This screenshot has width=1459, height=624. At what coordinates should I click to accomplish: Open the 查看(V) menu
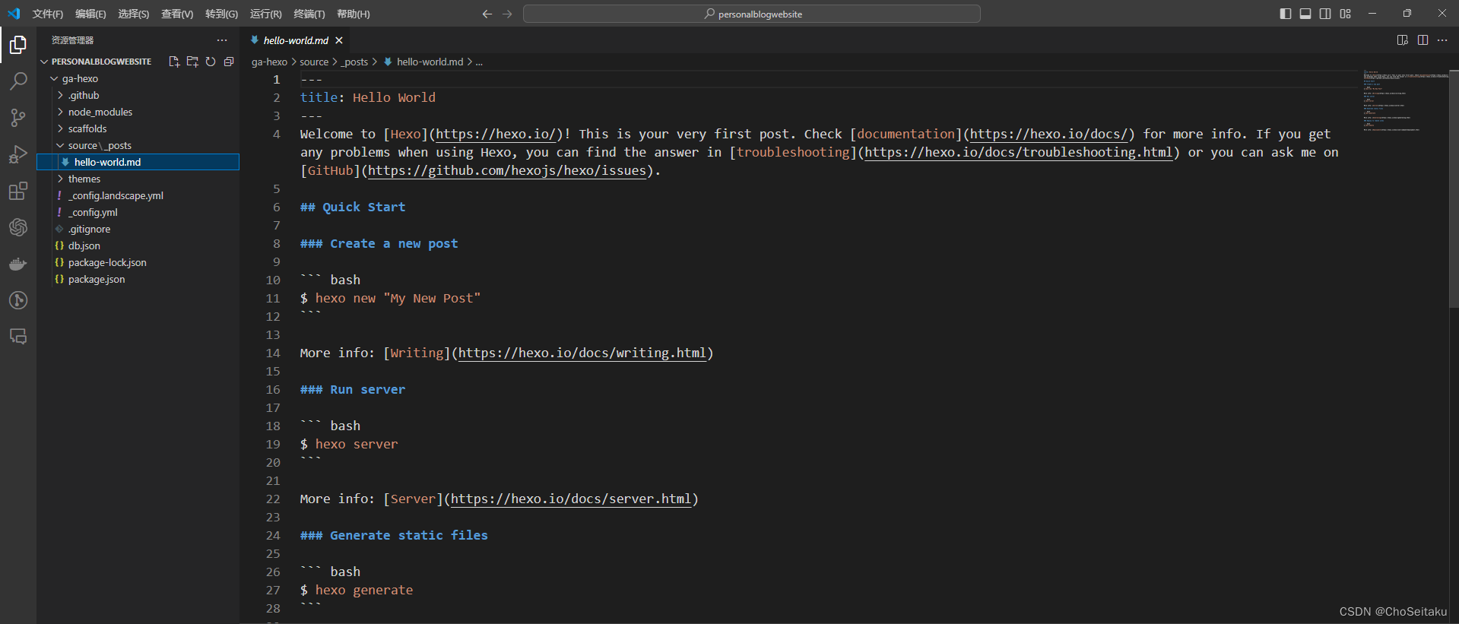[177, 14]
